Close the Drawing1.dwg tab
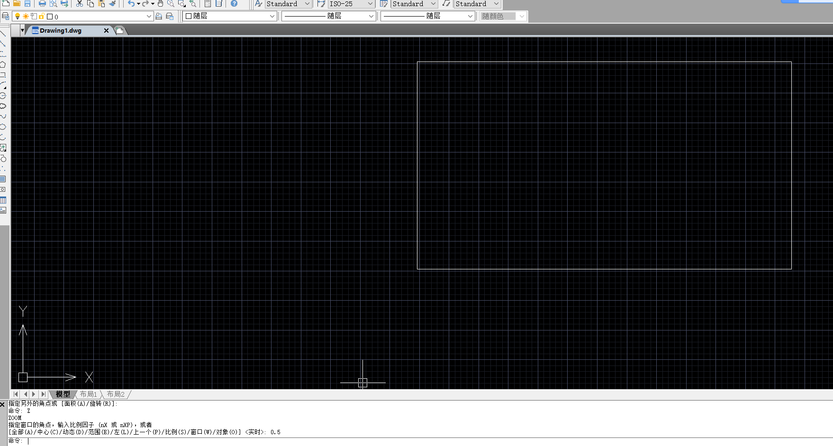This screenshot has height=446, width=833. 106,30
